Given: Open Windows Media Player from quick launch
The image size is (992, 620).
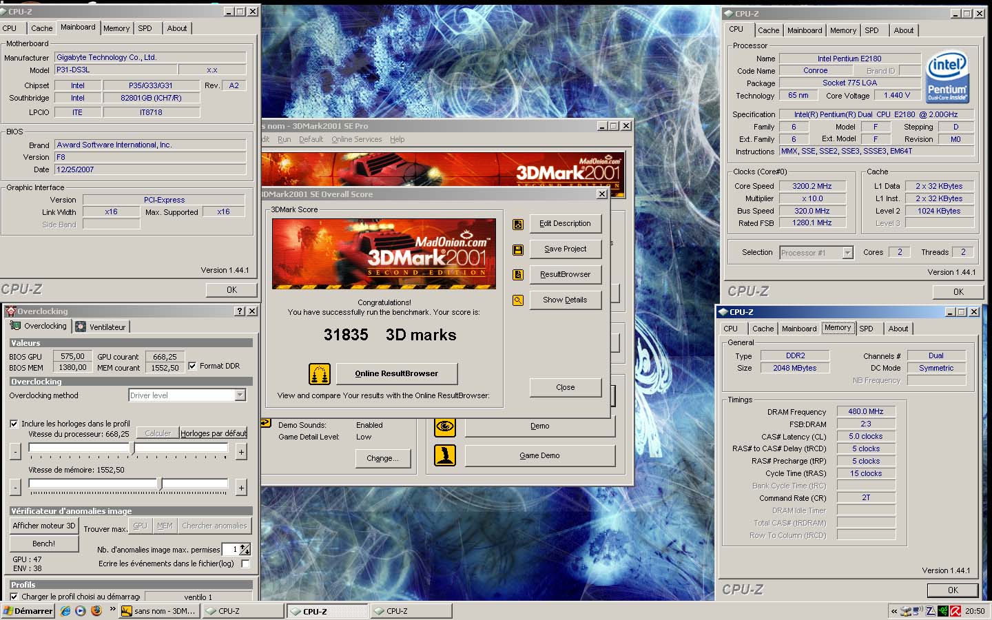Looking at the screenshot, I should (x=81, y=611).
